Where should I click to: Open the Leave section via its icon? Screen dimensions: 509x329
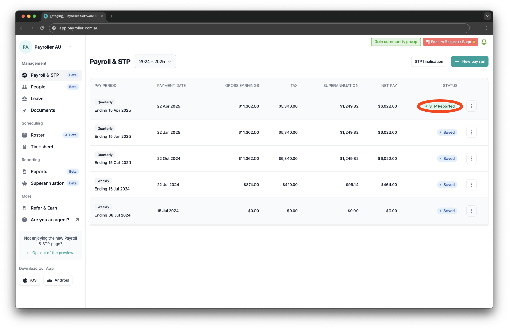(24, 98)
